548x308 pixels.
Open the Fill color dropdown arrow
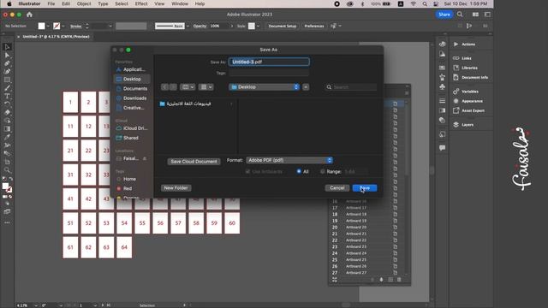(x=48, y=27)
